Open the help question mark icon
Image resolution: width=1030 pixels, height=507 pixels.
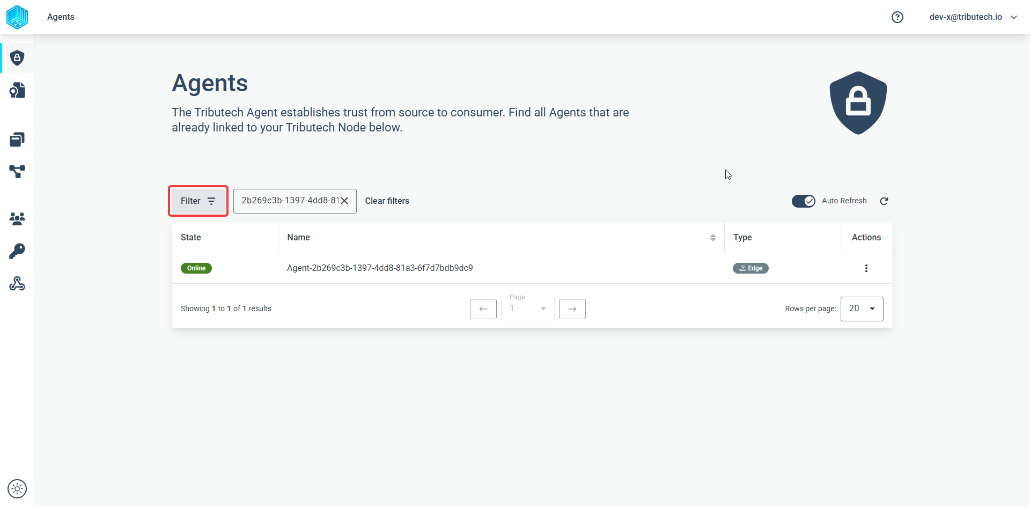897,17
